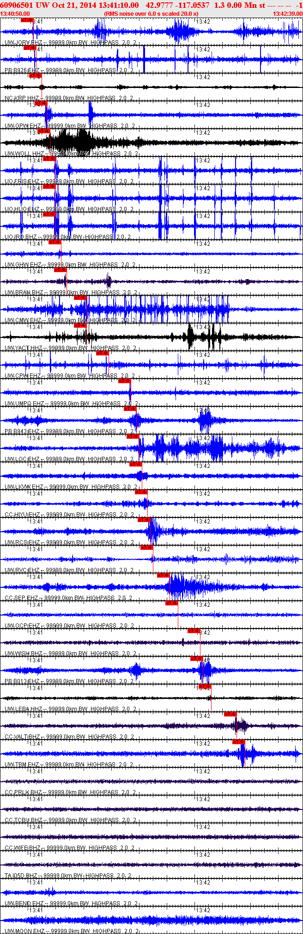Viewport: 303px width, 934px height.
Task: Select the TA.I05D BHZ station label
Action: pos(21,876)
